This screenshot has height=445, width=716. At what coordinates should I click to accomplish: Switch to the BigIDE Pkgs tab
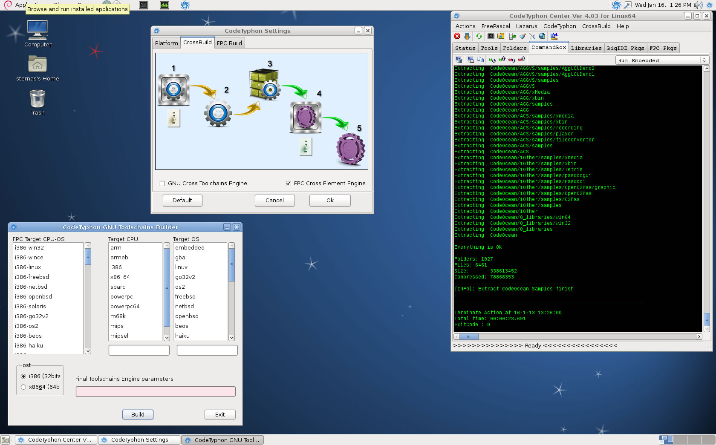[x=625, y=48]
